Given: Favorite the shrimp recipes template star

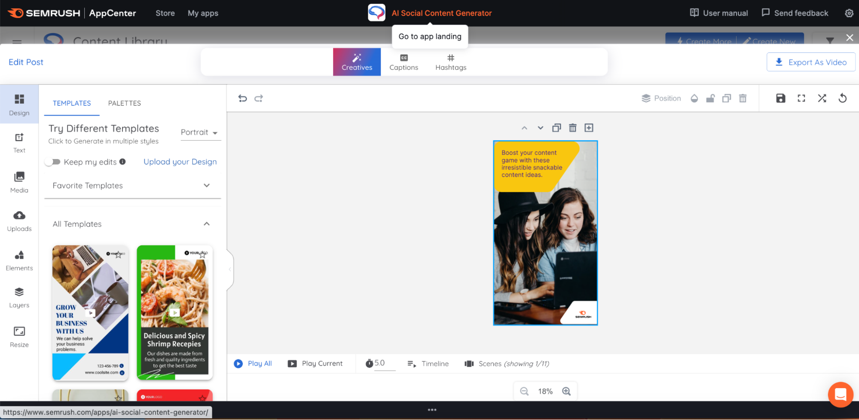Looking at the screenshot, I should tap(202, 254).
